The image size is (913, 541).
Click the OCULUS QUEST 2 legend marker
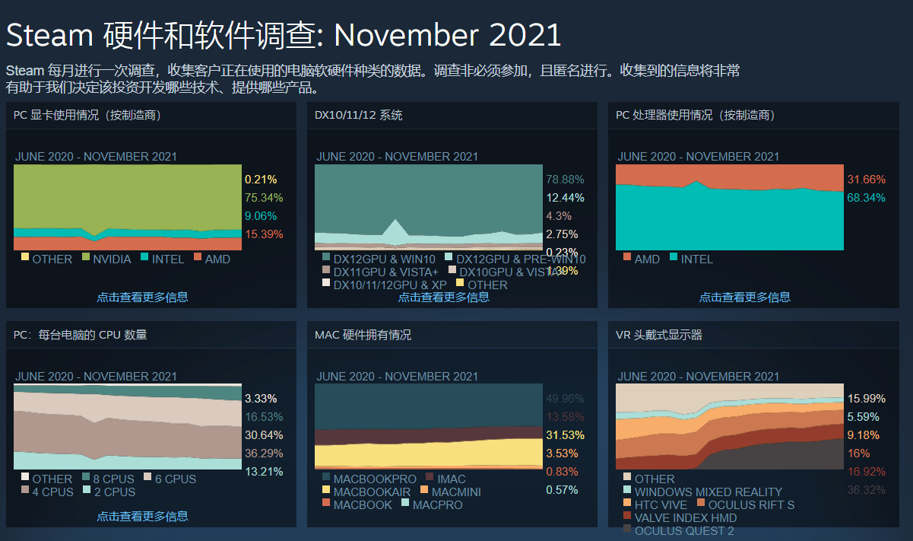pyautogui.click(x=626, y=529)
